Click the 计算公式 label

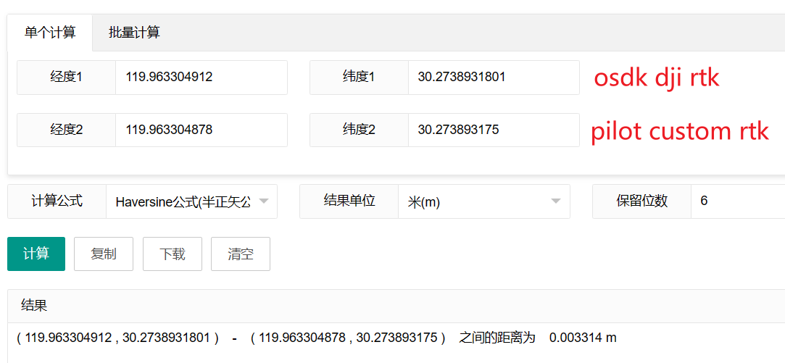tap(57, 201)
